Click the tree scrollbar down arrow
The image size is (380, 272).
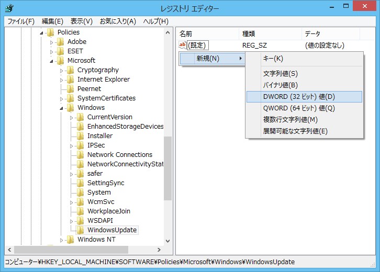click(x=167, y=241)
